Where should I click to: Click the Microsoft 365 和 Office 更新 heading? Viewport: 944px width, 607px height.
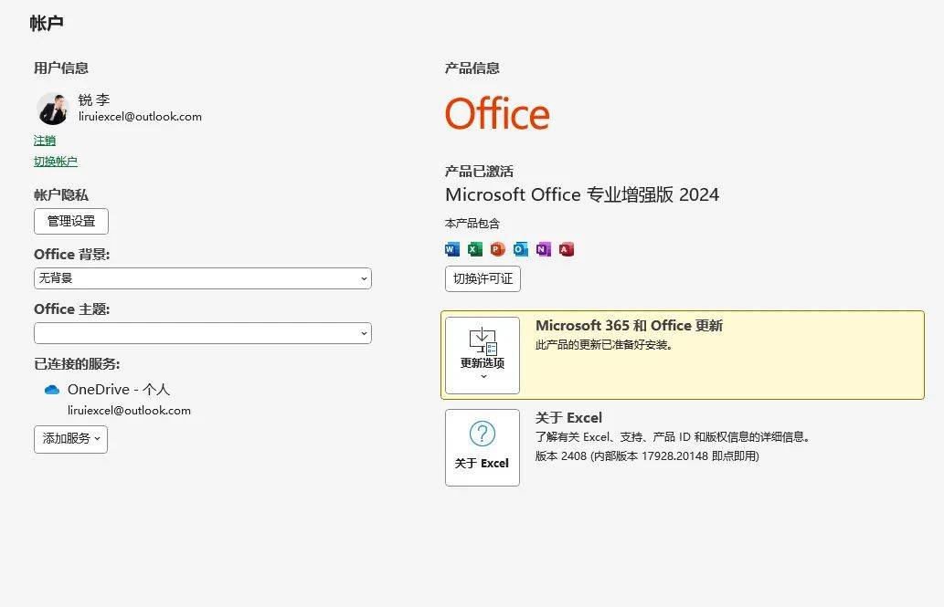[629, 326]
